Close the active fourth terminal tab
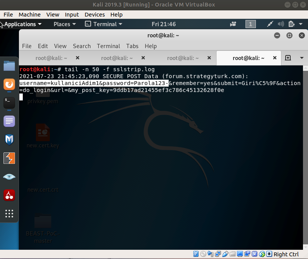This screenshot has height=259, width=308. 275,58
